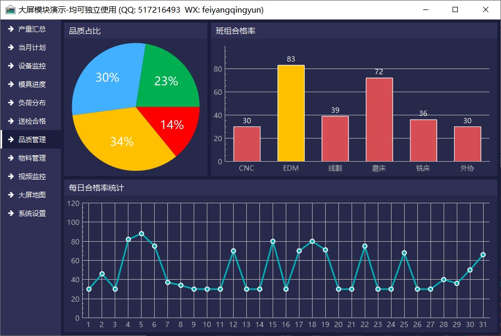Screen dimensions: 501x336
Task: Select the 物料管理 sidebar entry
Action: (32, 158)
